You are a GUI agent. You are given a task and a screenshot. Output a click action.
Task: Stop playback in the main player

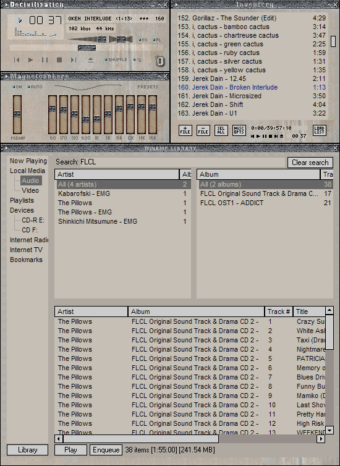point(59,60)
